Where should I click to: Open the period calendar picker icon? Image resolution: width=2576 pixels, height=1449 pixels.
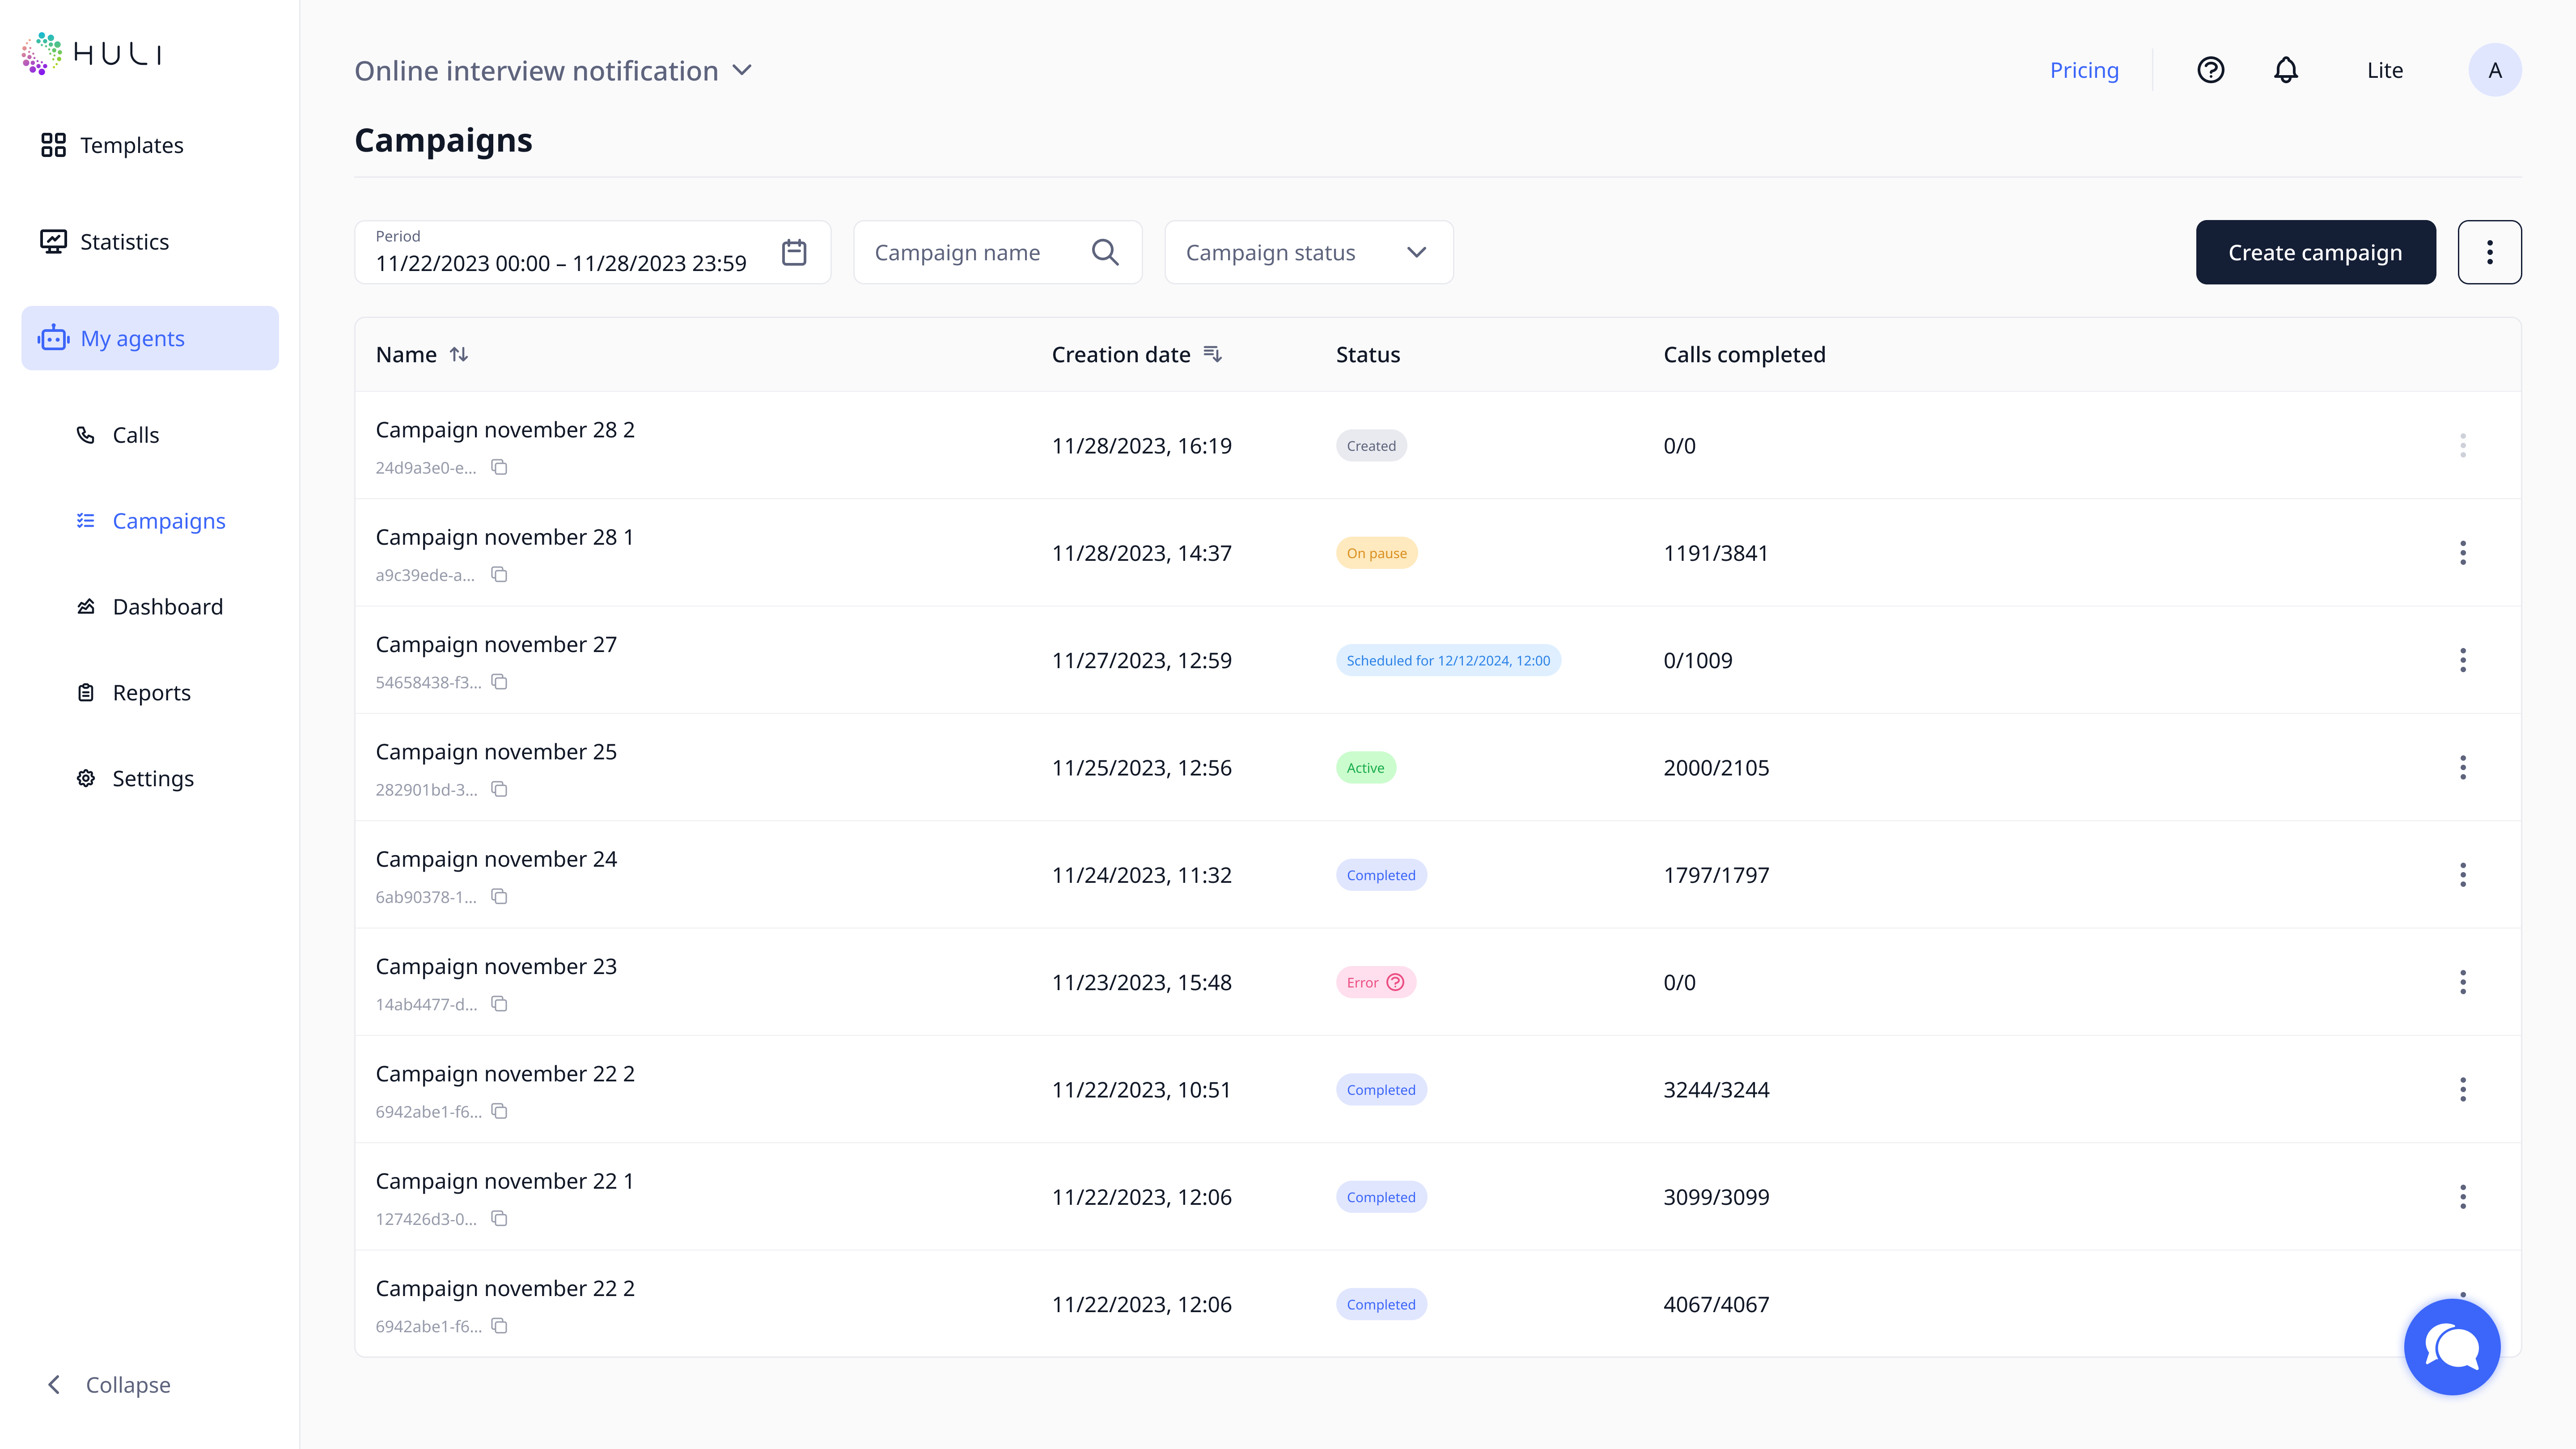[794, 252]
